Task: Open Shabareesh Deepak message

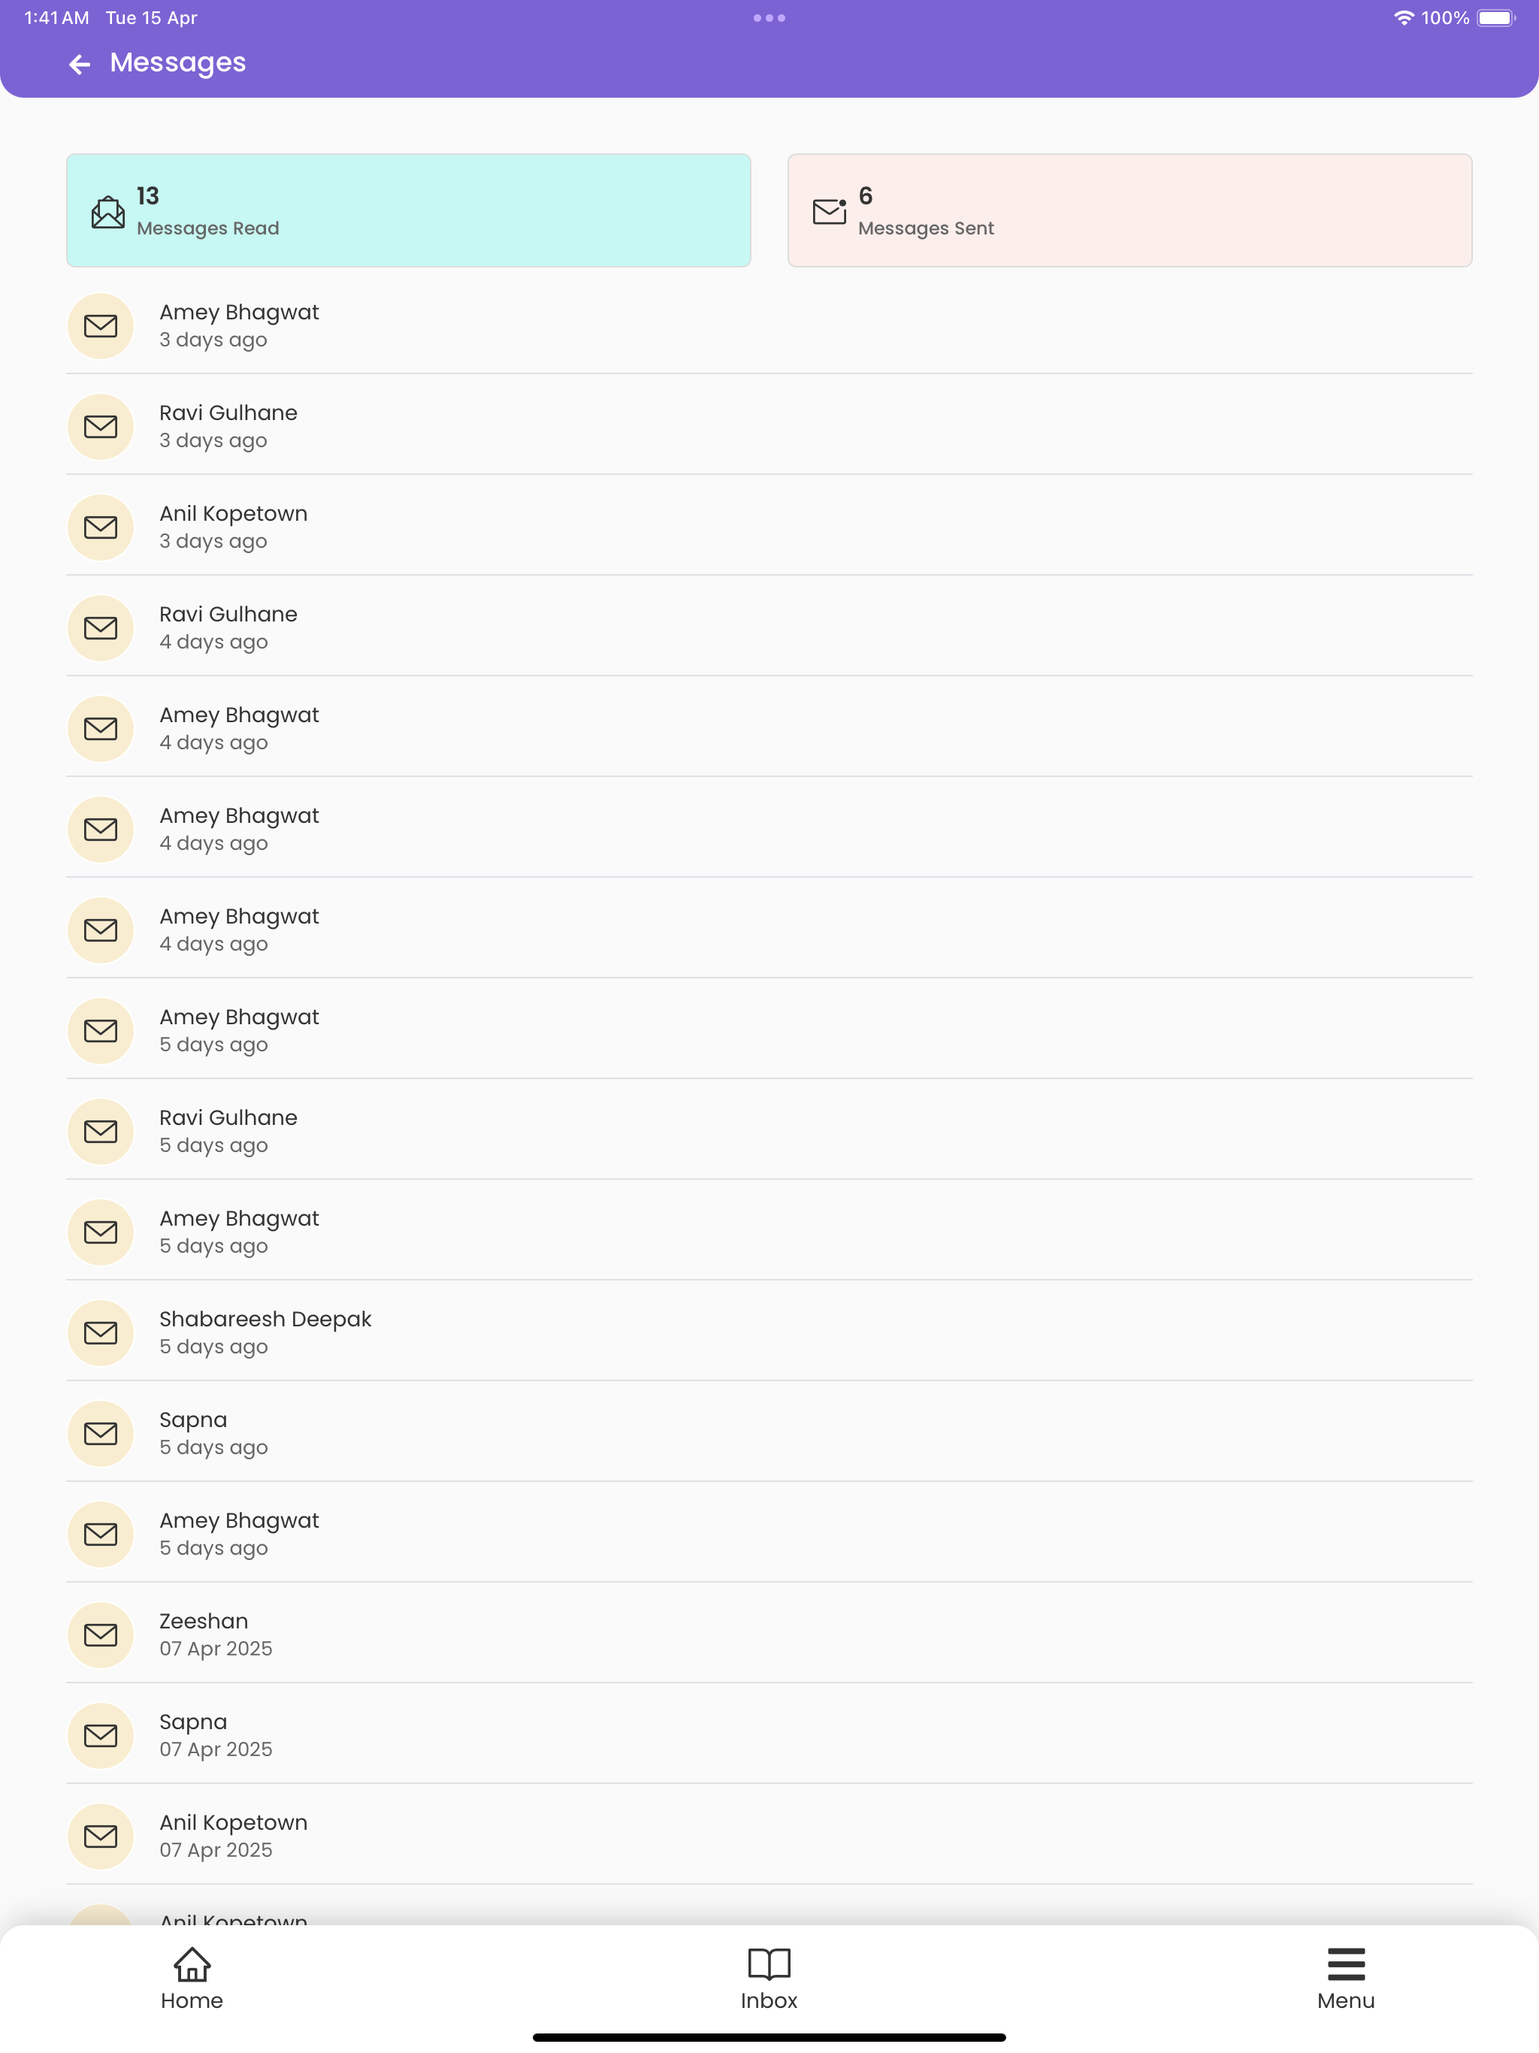Action: click(x=769, y=1332)
